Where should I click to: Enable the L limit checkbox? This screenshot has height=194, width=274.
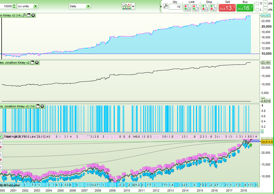point(257,9)
